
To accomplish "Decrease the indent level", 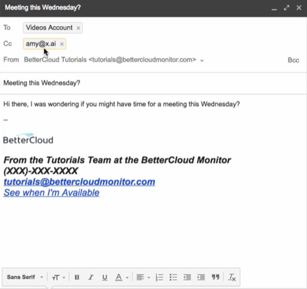I will tap(187, 277).
